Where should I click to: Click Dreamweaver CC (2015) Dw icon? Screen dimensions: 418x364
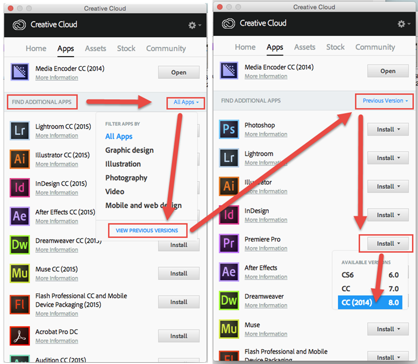point(20,244)
